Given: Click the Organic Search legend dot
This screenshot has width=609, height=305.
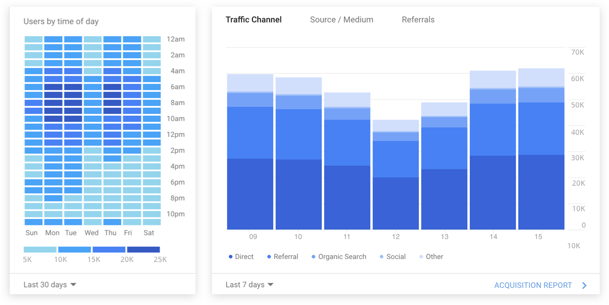Looking at the screenshot, I should [x=313, y=257].
